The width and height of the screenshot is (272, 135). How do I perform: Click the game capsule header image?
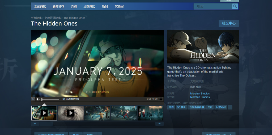point(203,47)
